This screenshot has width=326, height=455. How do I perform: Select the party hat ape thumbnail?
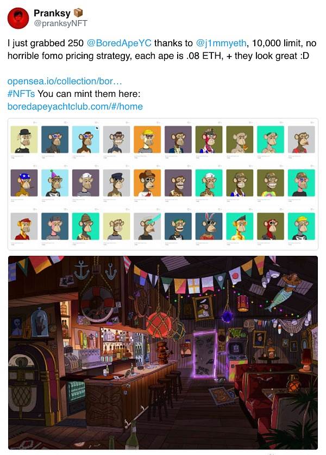point(55,183)
